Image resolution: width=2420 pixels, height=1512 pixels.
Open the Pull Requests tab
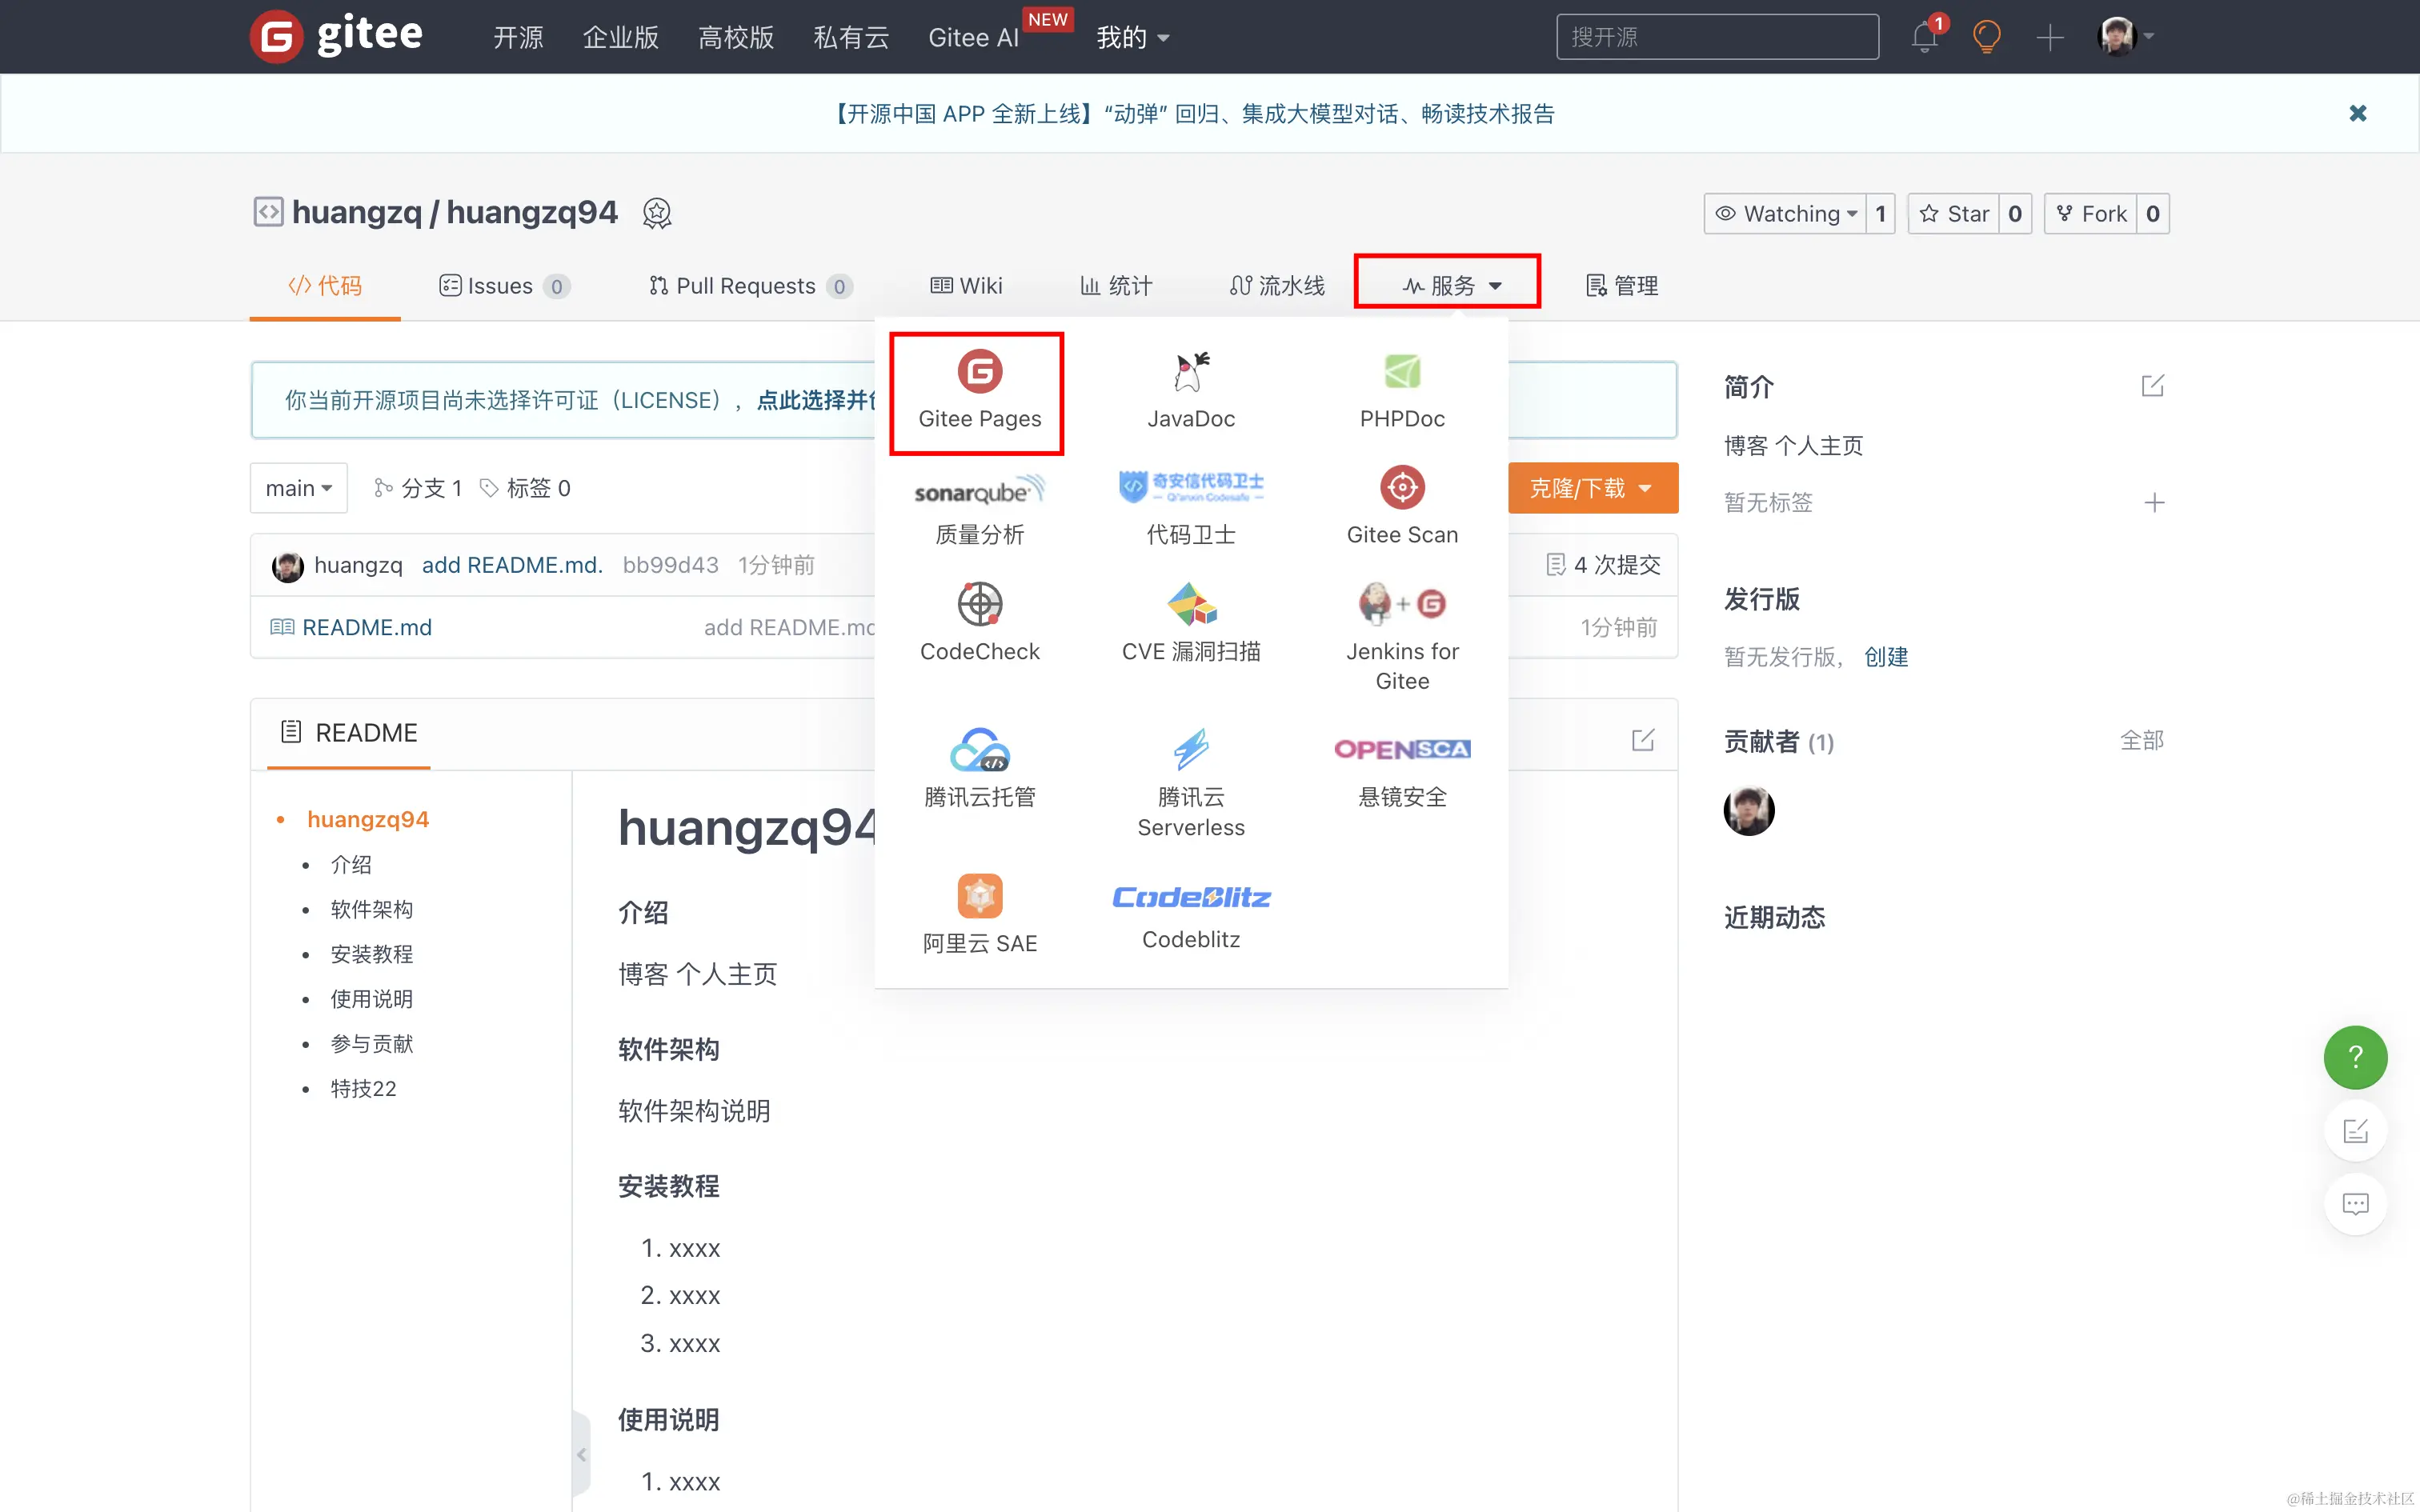[750, 286]
